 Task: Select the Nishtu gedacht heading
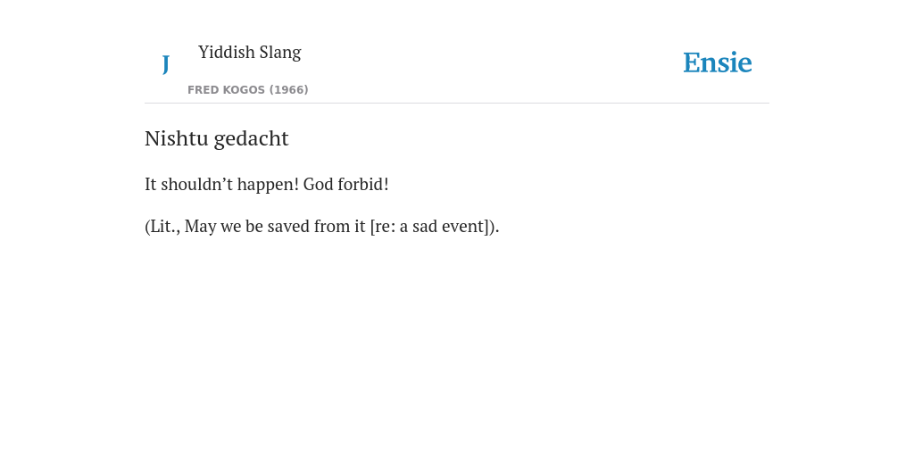click(217, 138)
